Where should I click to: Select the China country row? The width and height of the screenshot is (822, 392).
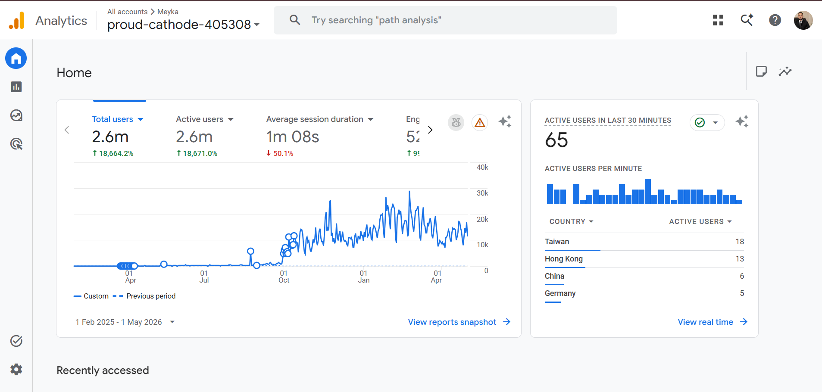(644, 276)
